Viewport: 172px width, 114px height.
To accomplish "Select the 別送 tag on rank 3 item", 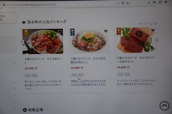I will click(127, 74).
